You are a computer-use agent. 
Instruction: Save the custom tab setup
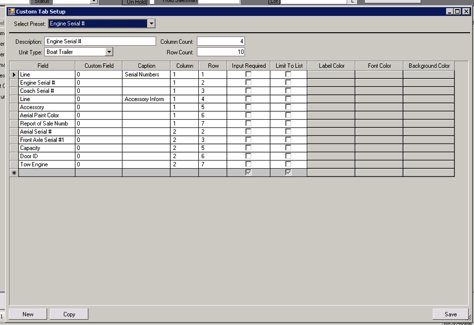(451, 314)
